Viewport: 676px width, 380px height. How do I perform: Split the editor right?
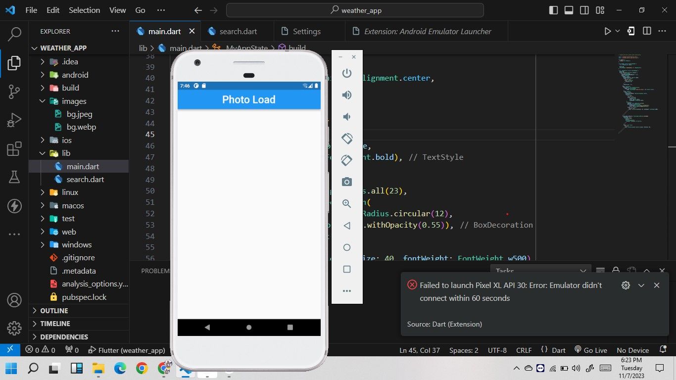(647, 31)
